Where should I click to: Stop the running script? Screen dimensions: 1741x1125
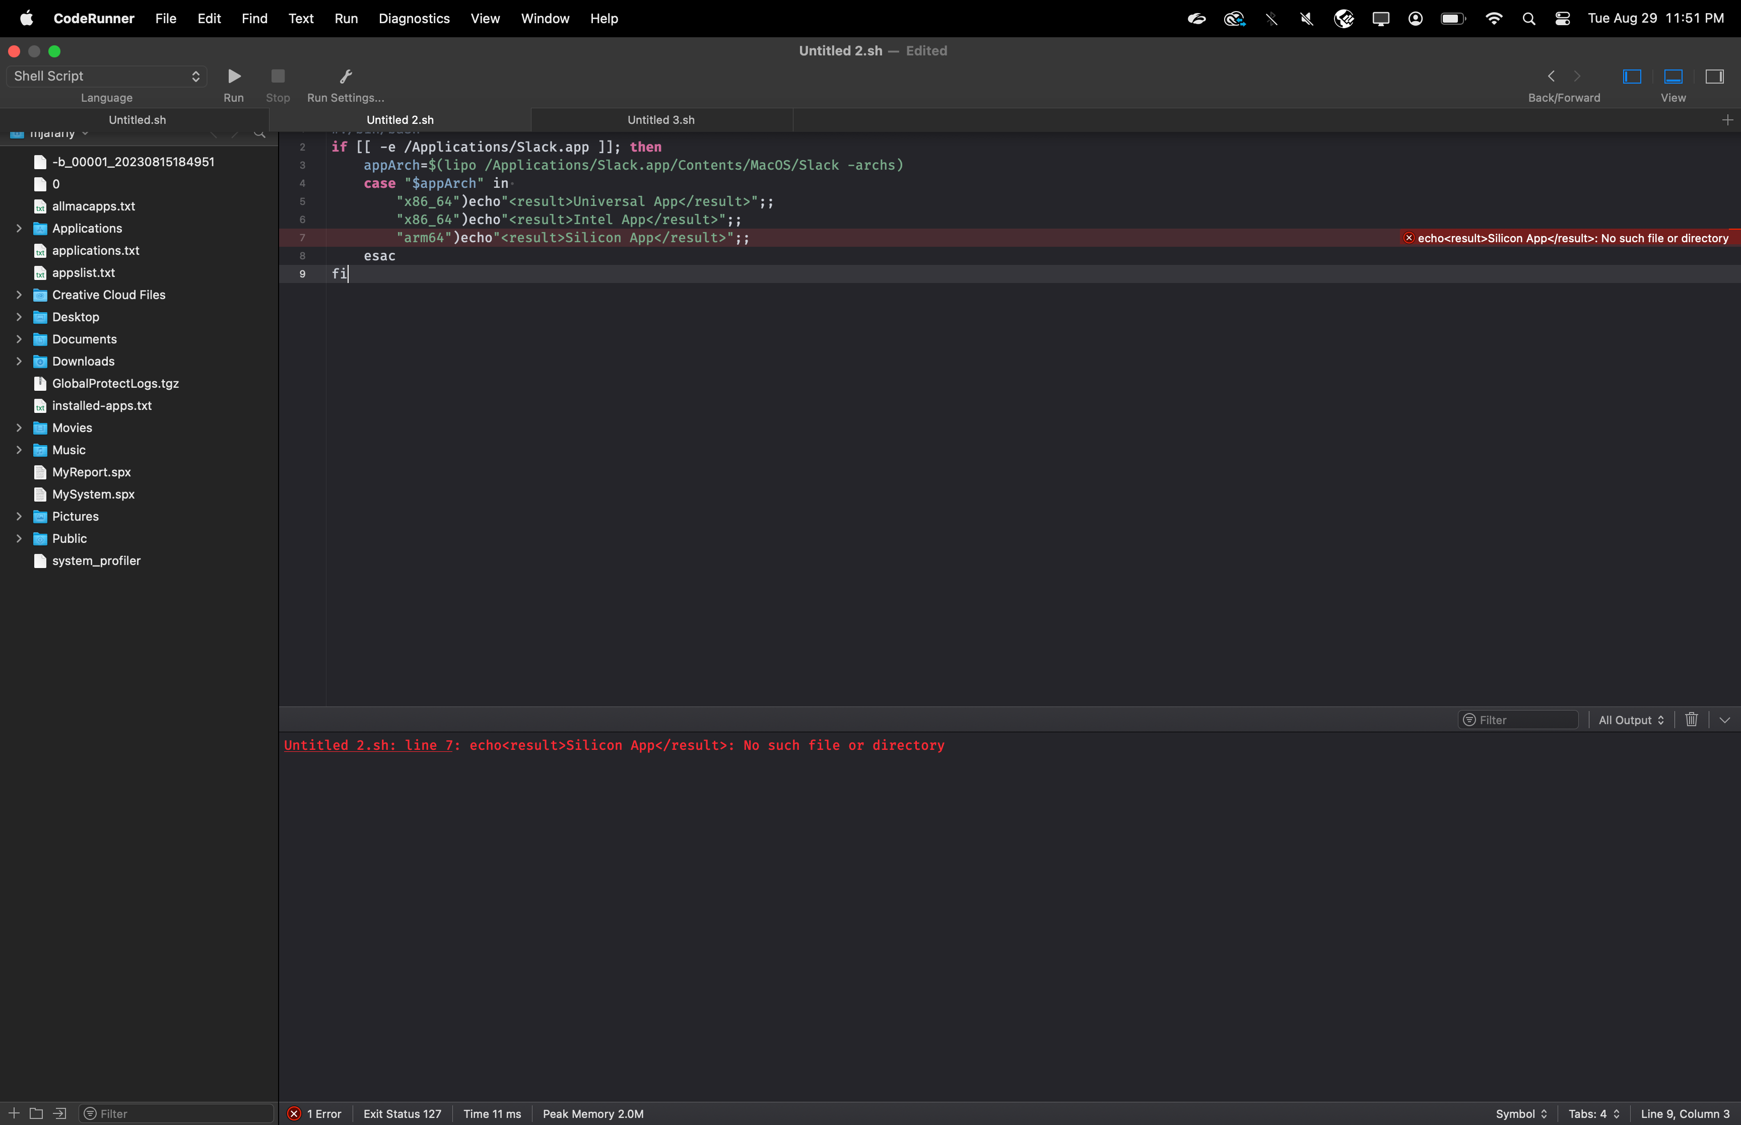[278, 76]
